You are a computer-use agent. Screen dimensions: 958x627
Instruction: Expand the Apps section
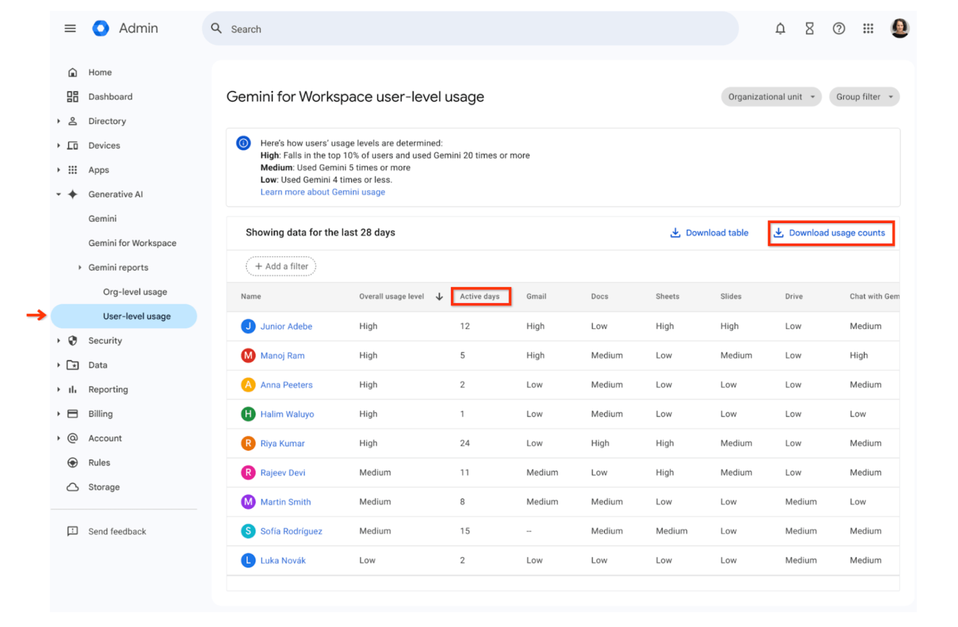coord(58,170)
